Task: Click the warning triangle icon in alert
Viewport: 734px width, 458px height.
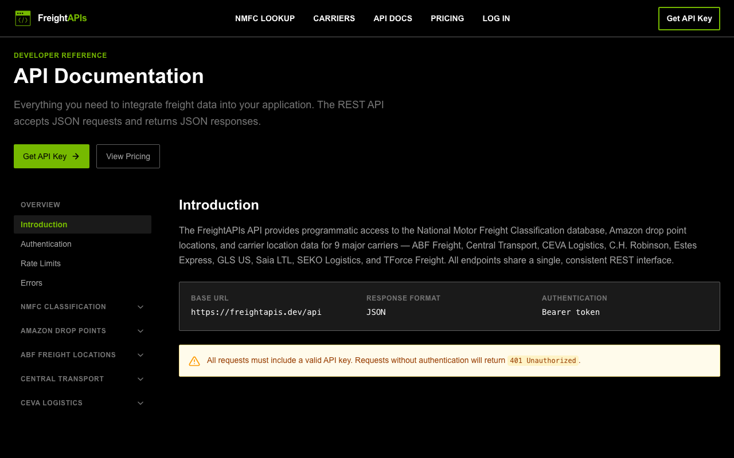Action: (x=194, y=361)
